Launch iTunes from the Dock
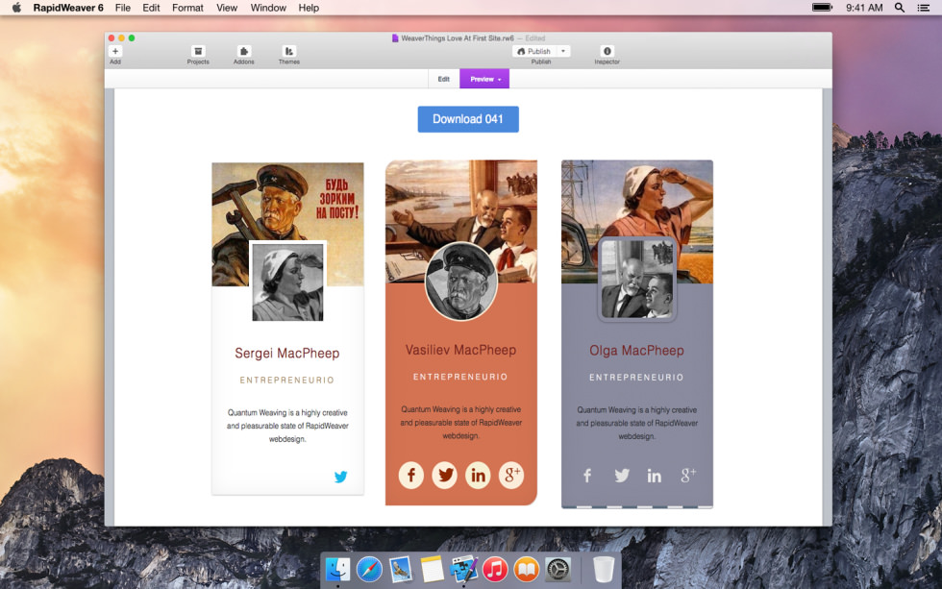Image resolution: width=942 pixels, height=589 pixels. tap(495, 569)
